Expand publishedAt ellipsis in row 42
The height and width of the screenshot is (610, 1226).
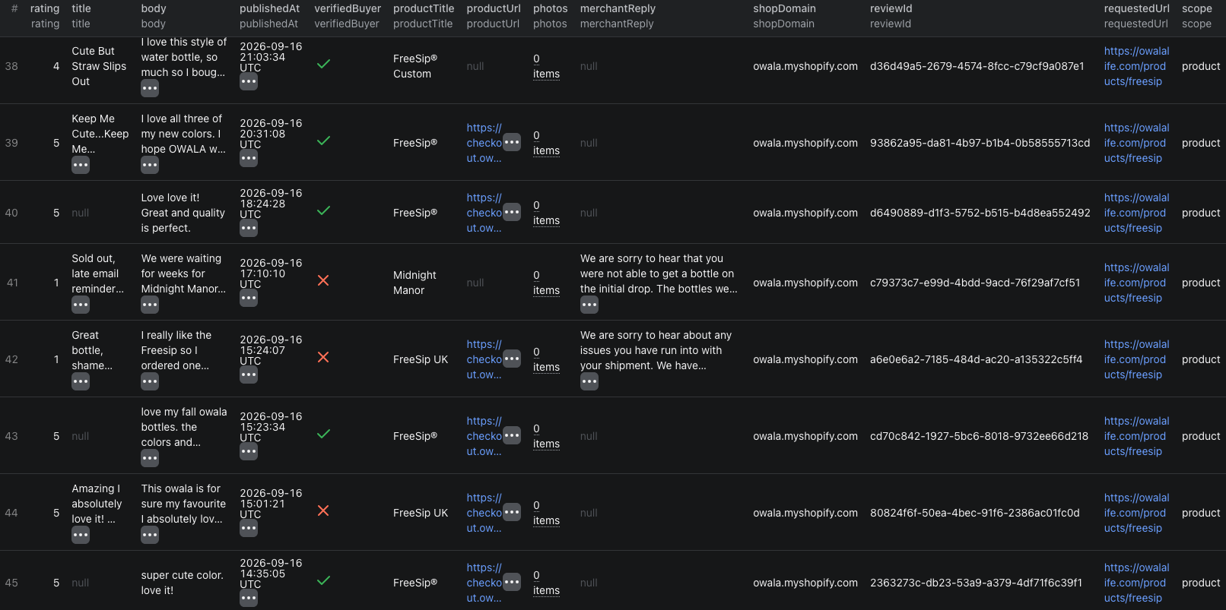(x=249, y=375)
